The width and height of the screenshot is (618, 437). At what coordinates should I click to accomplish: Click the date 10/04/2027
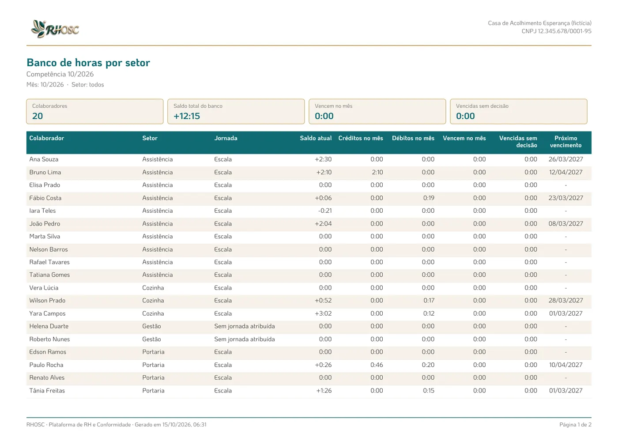[x=566, y=365]
